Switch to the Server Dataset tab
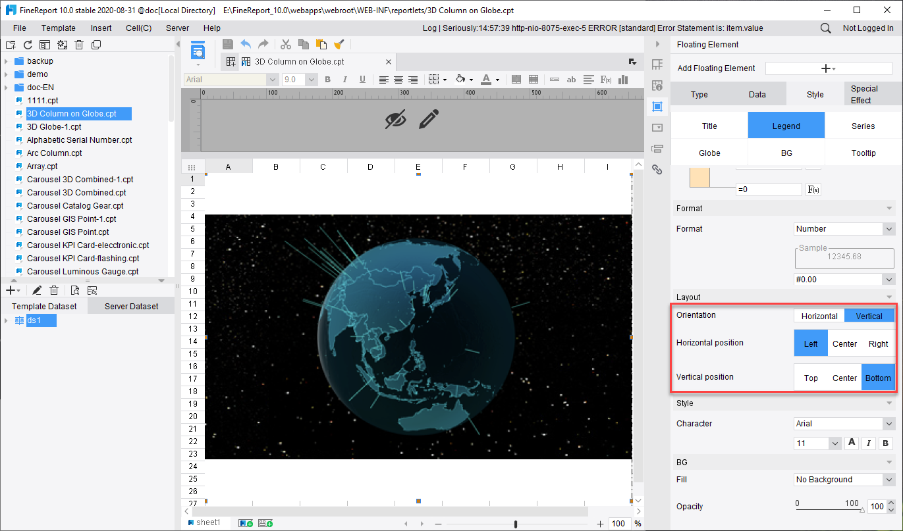903x531 pixels. tap(131, 306)
